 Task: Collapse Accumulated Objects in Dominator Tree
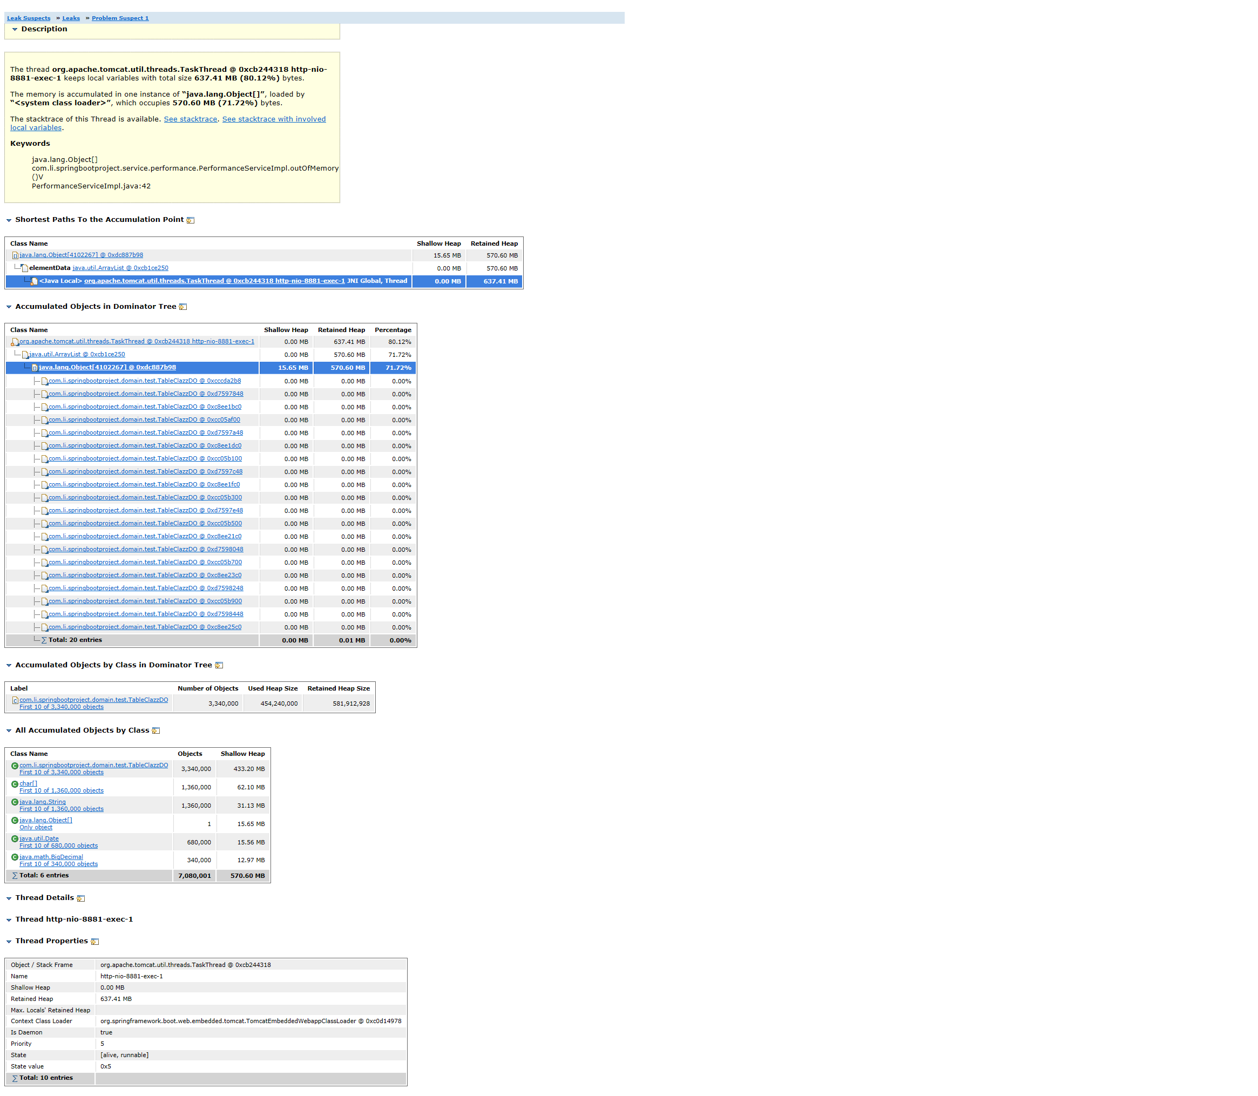pyautogui.click(x=9, y=307)
